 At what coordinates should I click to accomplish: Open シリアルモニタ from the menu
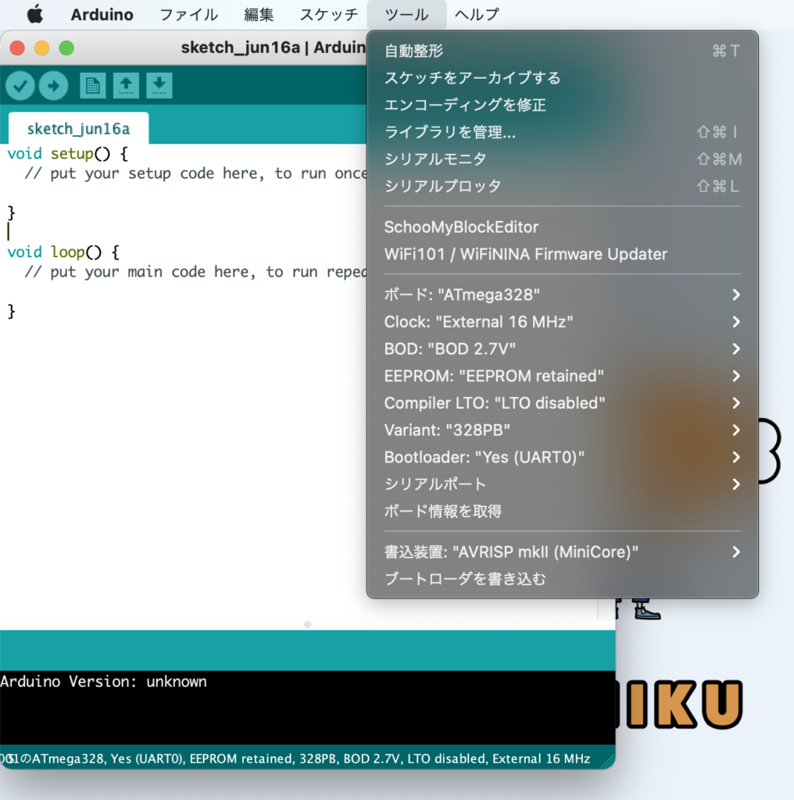[563, 159]
